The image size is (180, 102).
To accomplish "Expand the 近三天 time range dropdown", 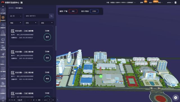I will tap(16, 16).
